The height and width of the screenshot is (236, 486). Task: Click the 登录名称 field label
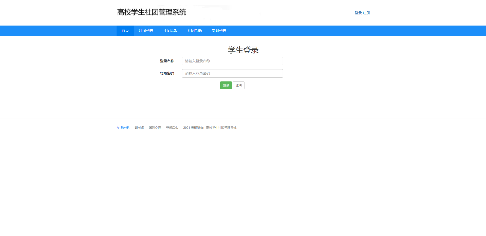coord(167,61)
